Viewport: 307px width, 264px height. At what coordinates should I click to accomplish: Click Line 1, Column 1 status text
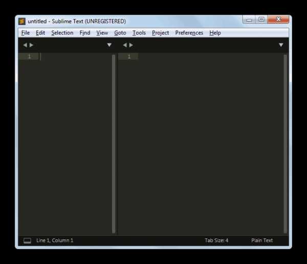coord(55,240)
